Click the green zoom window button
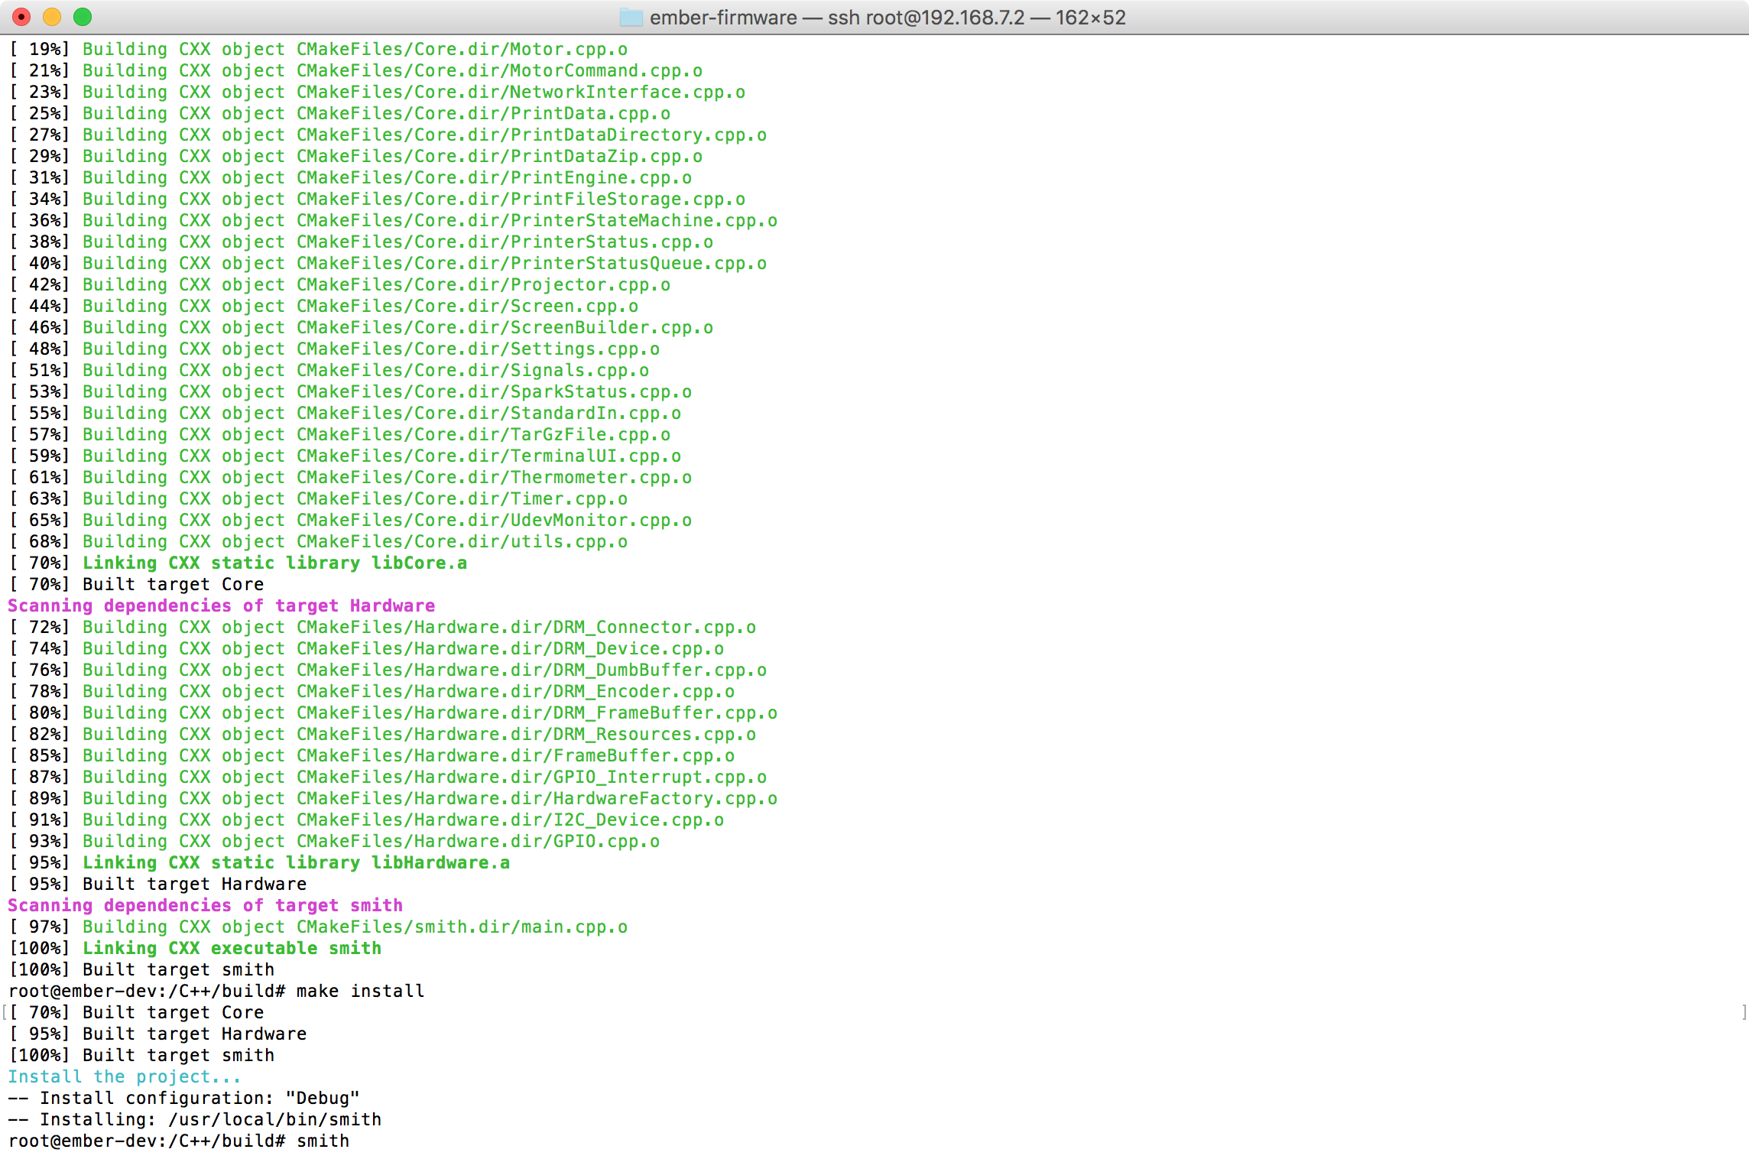This screenshot has width=1749, height=1159. pyautogui.click(x=83, y=16)
